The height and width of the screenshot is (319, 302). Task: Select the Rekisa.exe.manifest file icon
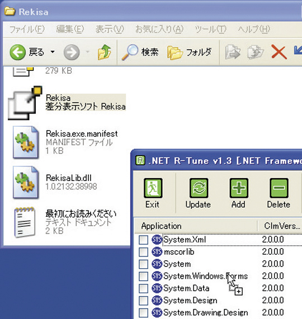pos(26,142)
